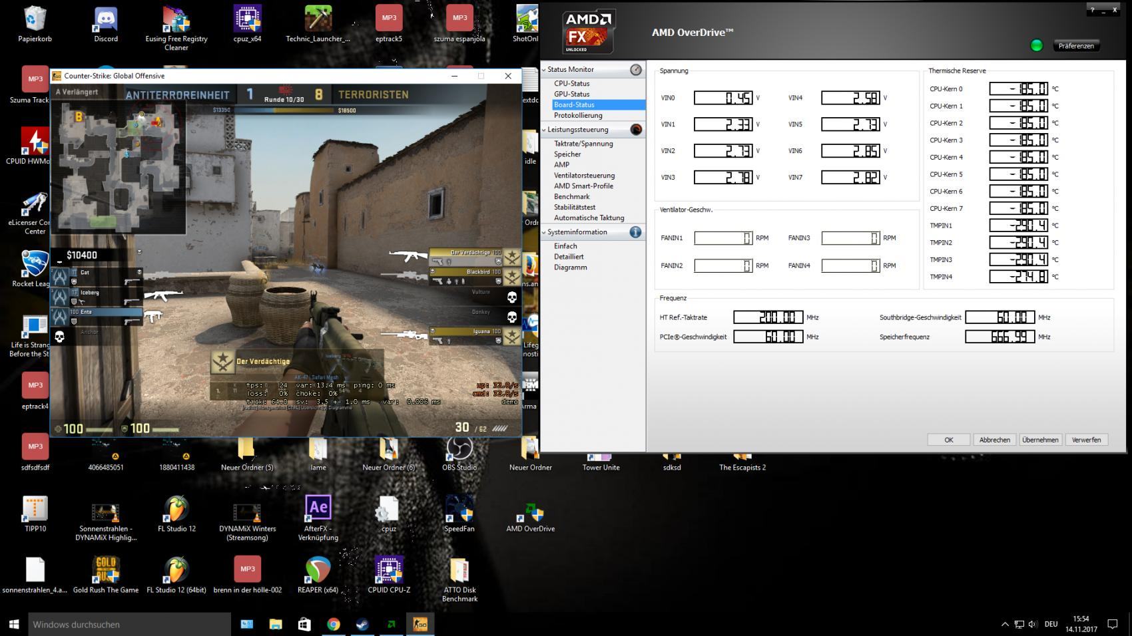Viewport: 1132px width, 636px height.
Task: Open the volume control in system tray
Action: click(x=1033, y=624)
